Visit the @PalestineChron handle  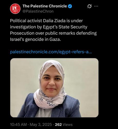point(38,11)
